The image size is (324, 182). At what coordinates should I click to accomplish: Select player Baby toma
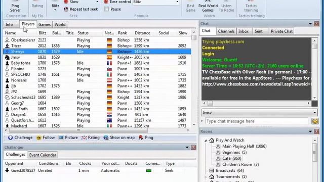(97, 63)
